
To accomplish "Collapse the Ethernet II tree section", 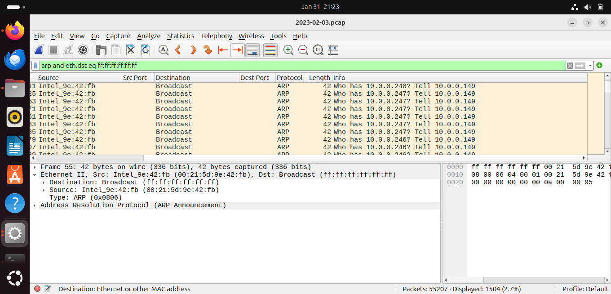I will [35, 175].
